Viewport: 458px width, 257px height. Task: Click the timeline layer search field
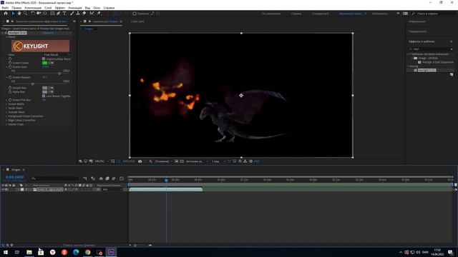pos(55,178)
